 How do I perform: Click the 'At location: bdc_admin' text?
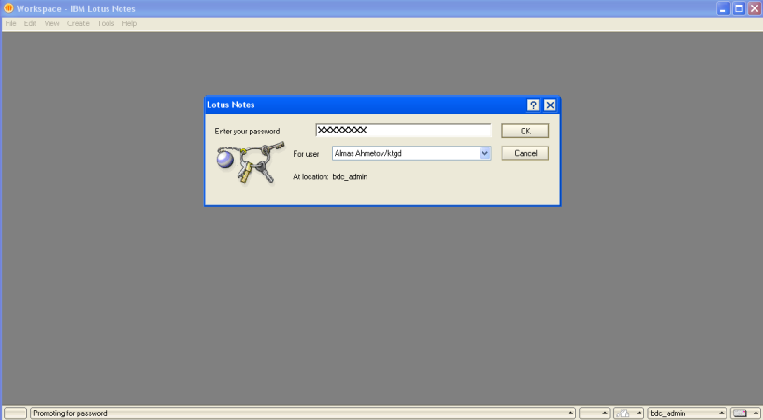tap(330, 176)
